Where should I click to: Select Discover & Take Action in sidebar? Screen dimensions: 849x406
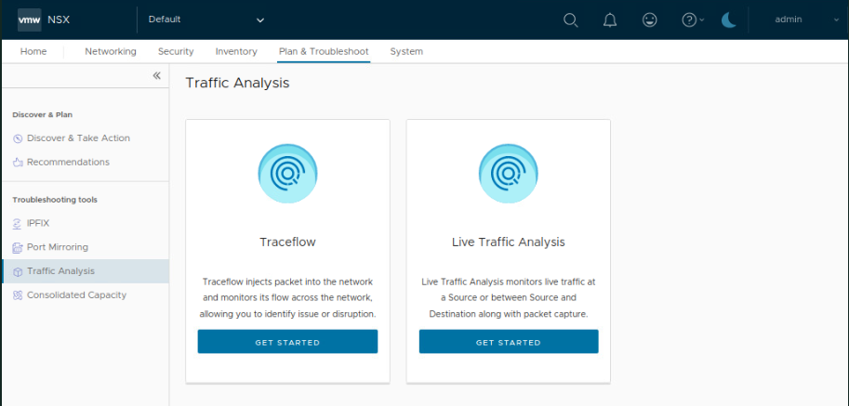tap(78, 138)
